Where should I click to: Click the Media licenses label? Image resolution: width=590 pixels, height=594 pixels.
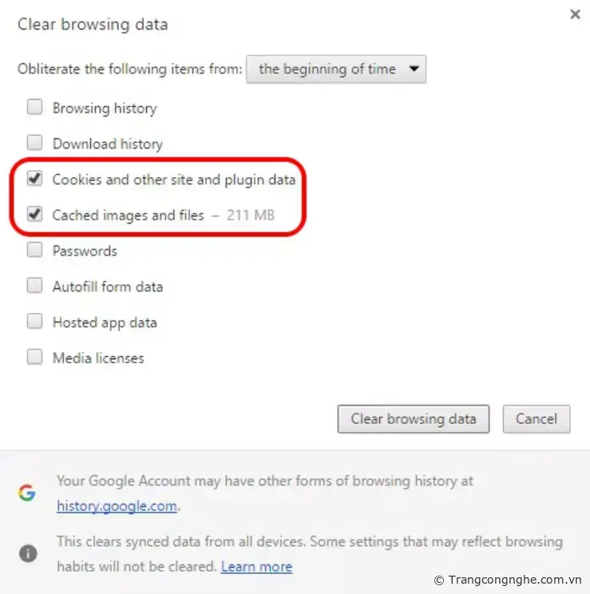click(x=98, y=358)
